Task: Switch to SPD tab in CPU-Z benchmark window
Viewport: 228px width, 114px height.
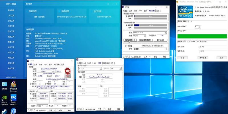Action: 141,11
